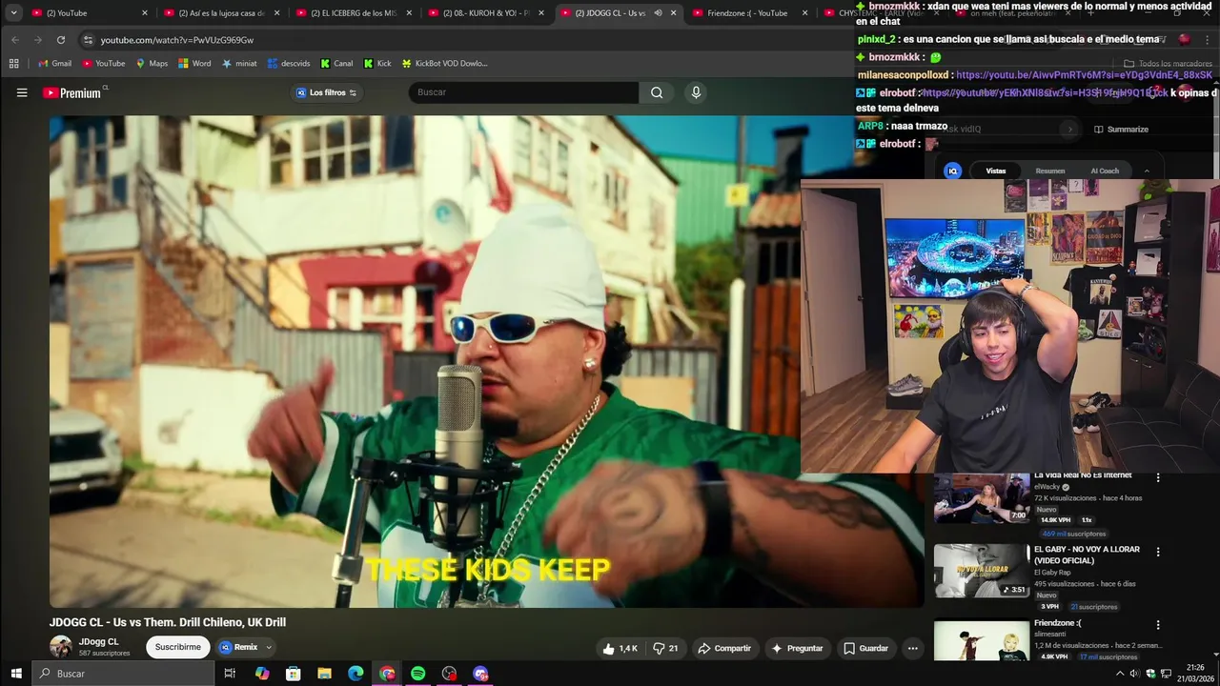The width and height of the screenshot is (1220, 686).
Task: Open Chrome tab search dropdown
Action: tap(13, 13)
